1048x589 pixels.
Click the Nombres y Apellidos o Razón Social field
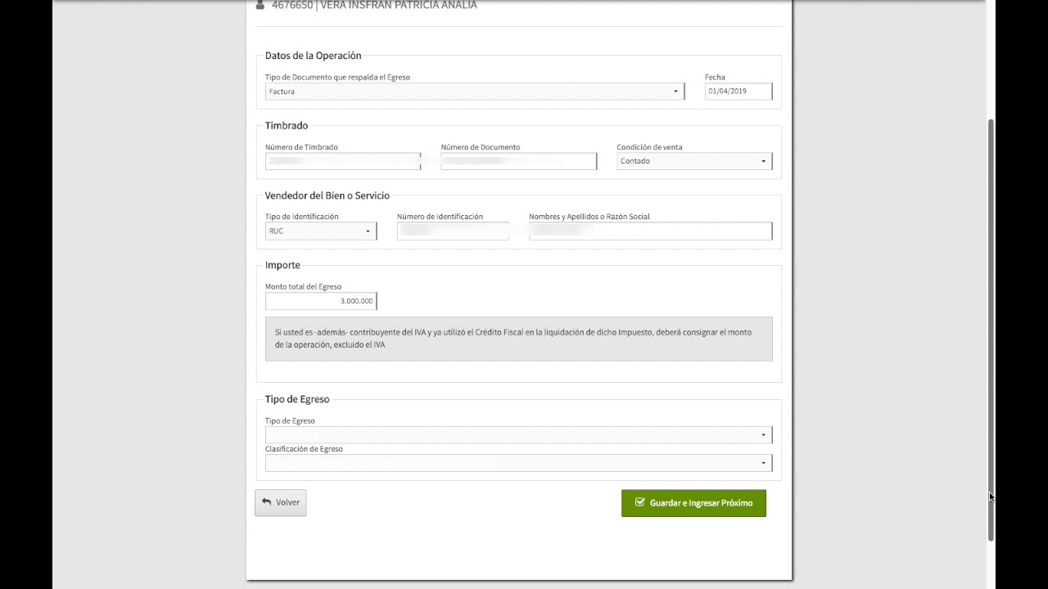649,232
